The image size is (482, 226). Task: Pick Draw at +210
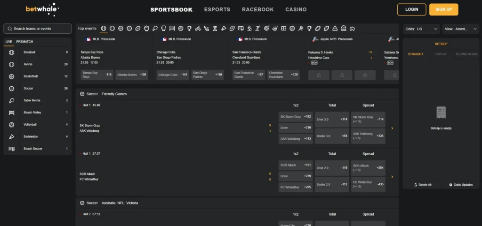(296, 128)
